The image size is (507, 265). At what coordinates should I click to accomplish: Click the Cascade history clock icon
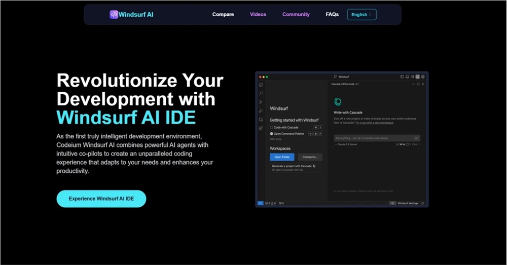pyautogui.click(x=417, y=84)
